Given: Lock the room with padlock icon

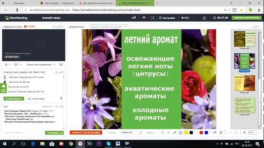Looking at the screenshot, I should [204, 18].
